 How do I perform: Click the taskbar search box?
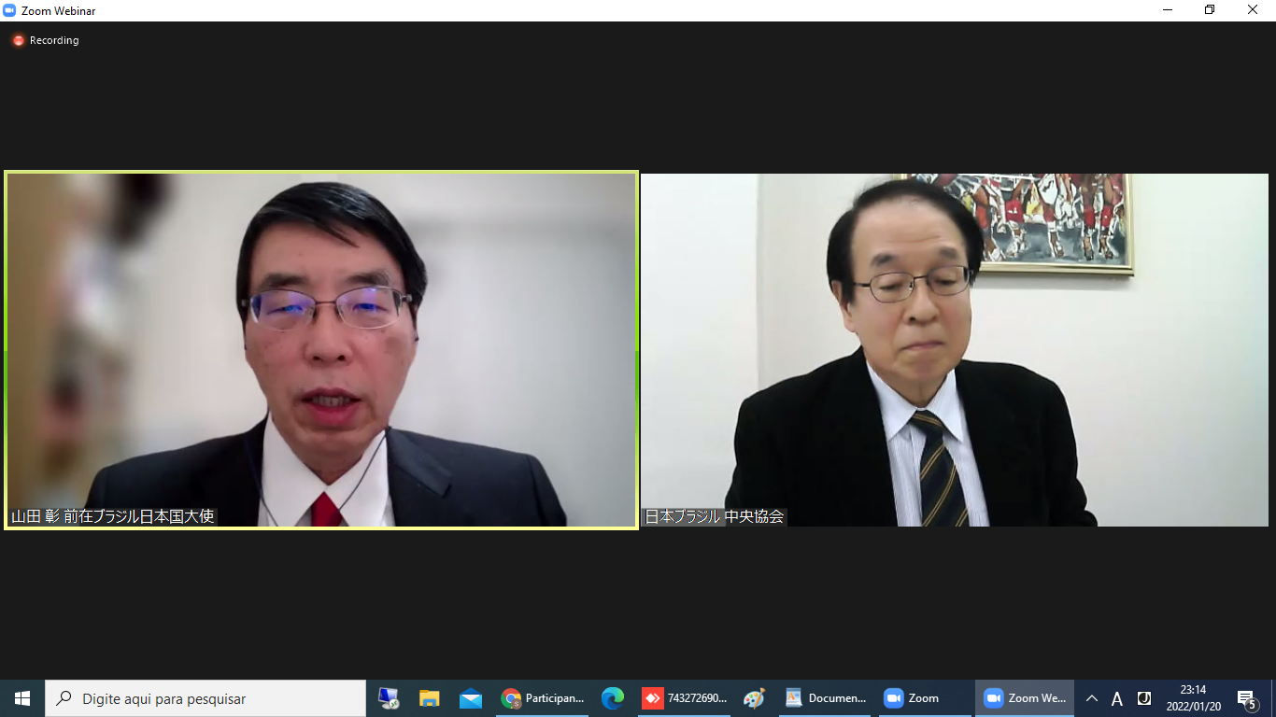(206, 698)
